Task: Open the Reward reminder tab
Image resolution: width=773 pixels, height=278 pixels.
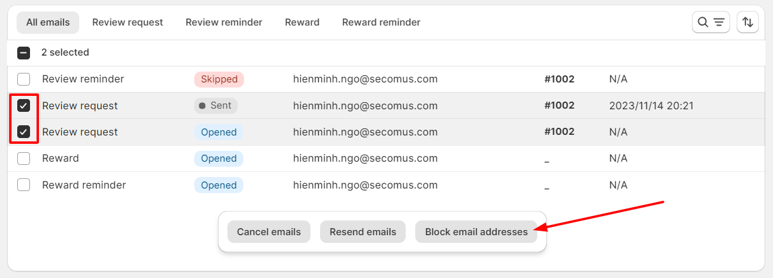Action: pos(381,22)
